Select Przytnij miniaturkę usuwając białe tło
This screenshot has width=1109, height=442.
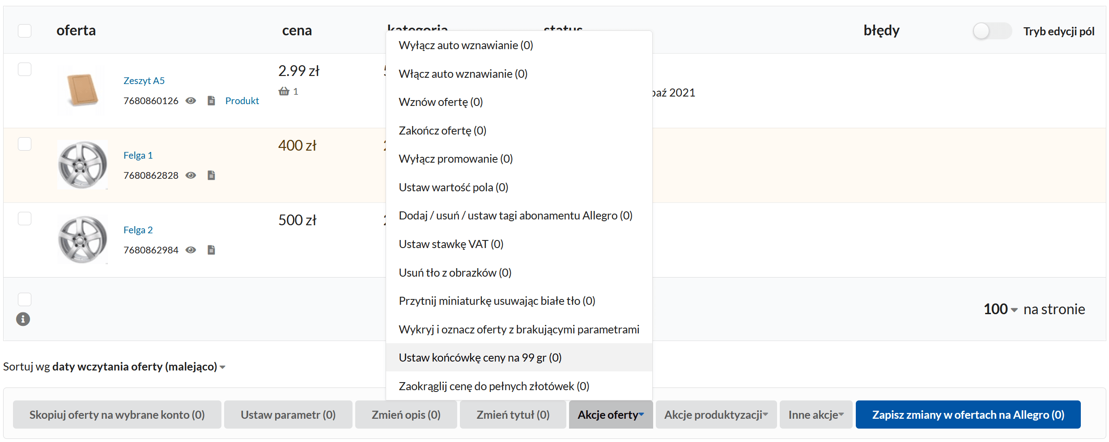coord(519,301)
